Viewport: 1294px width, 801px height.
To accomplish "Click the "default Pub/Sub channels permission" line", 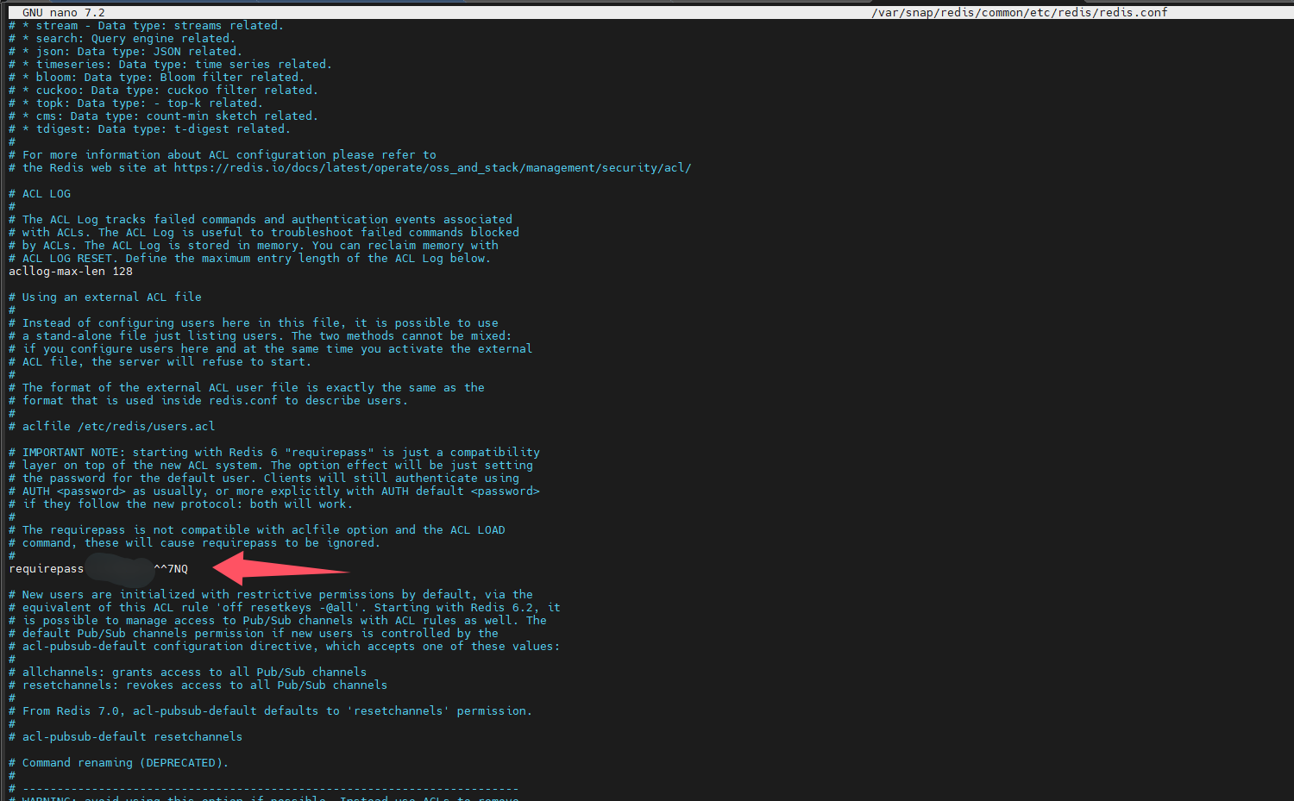I will [254, 634].
